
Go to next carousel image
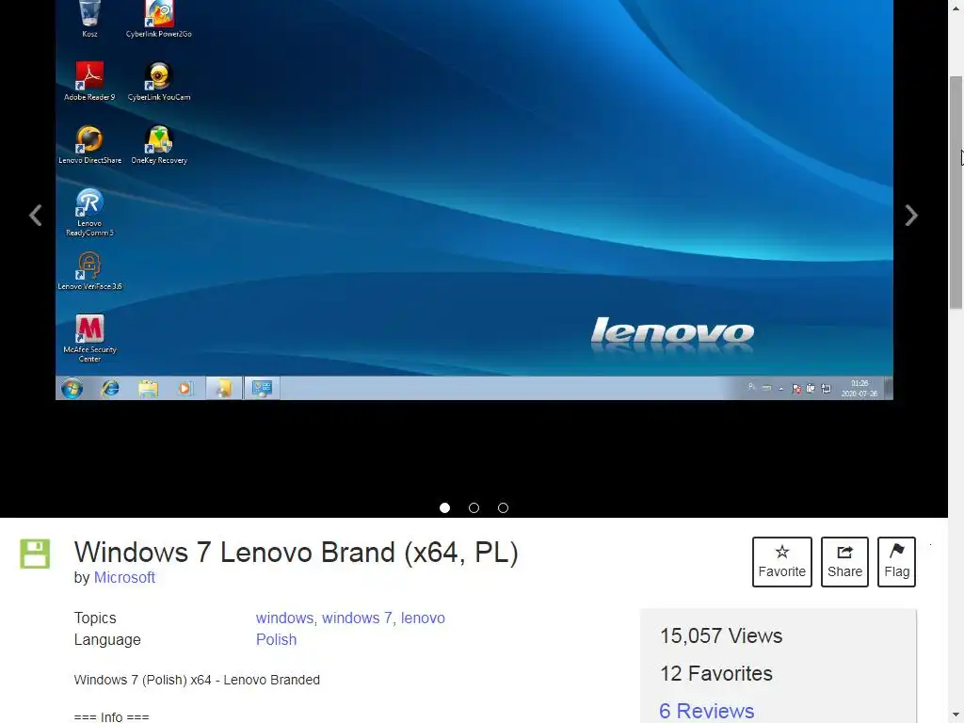[911, 216]
